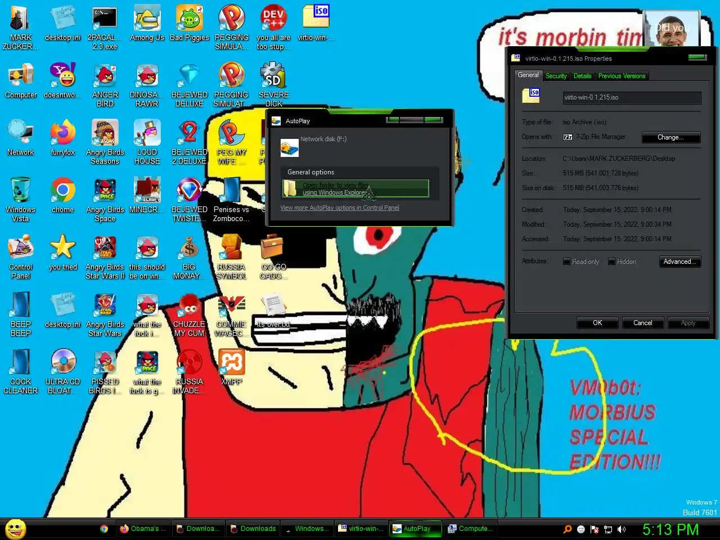Switch to the Previous Versions tab

tap(622, 76)
